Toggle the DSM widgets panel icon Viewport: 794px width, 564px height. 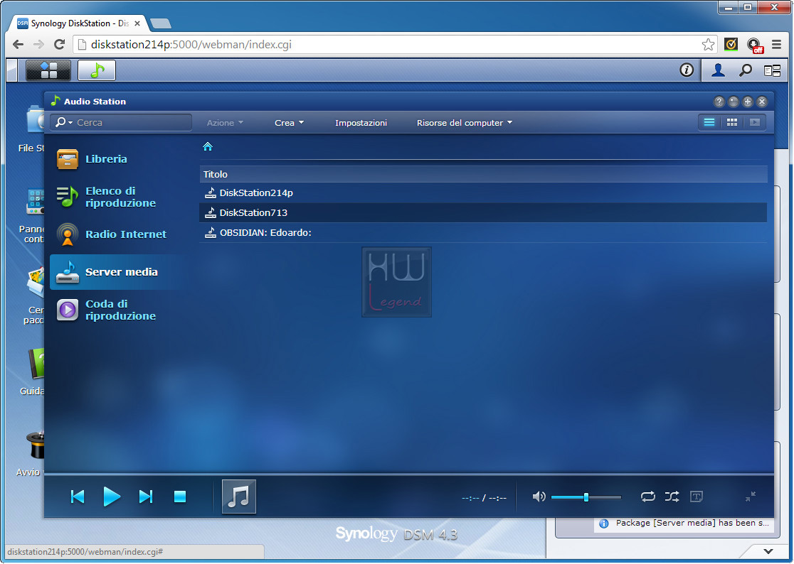(772, 71)
